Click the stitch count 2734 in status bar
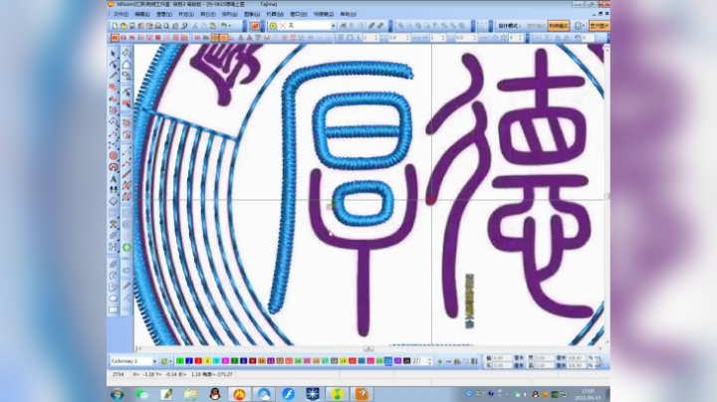The height and width of the screenshot is (402, 717). (118, 374)
